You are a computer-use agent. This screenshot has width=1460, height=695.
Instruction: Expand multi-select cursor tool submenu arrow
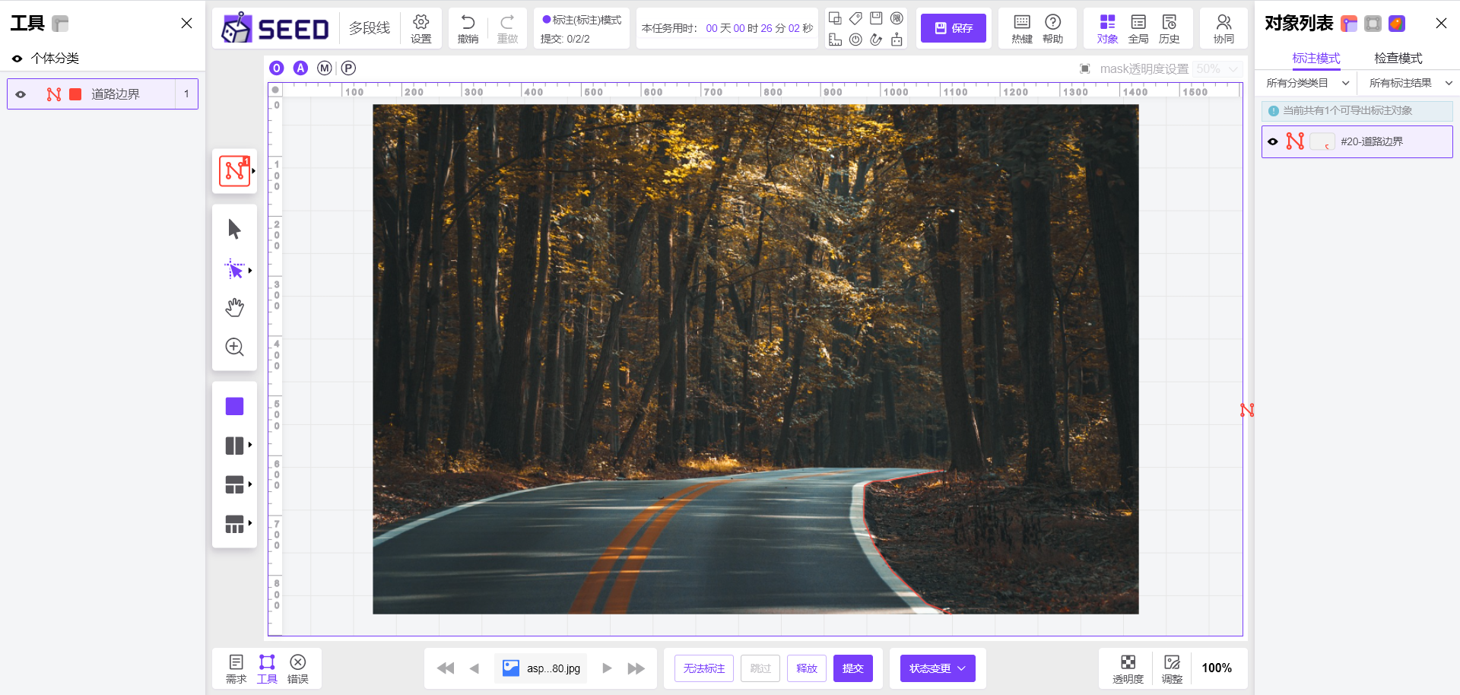[x=250, y=271]
